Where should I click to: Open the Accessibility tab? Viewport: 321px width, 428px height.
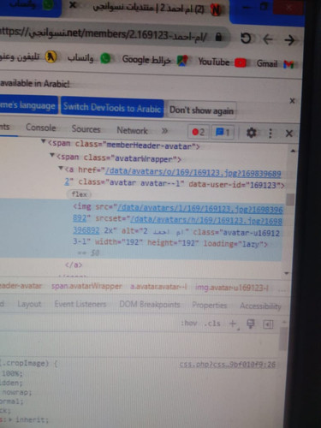pyautogui.click(x=260, y=306)
